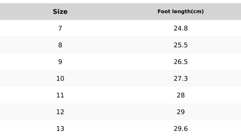The width and height of the screenshot is (241, 137).
Task: Select the size 13 cell
Action: (60, 129)
